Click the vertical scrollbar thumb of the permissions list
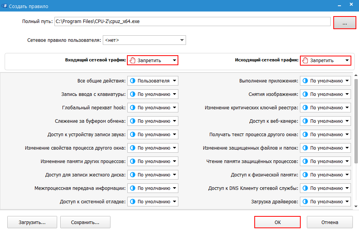Viewport: 359px width, 234px height. (x=356, y=121)
